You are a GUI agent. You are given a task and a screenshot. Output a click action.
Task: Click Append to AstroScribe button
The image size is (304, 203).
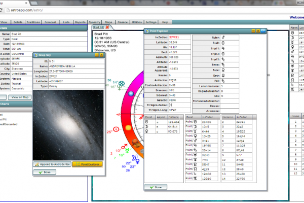[x=51, y=164]
